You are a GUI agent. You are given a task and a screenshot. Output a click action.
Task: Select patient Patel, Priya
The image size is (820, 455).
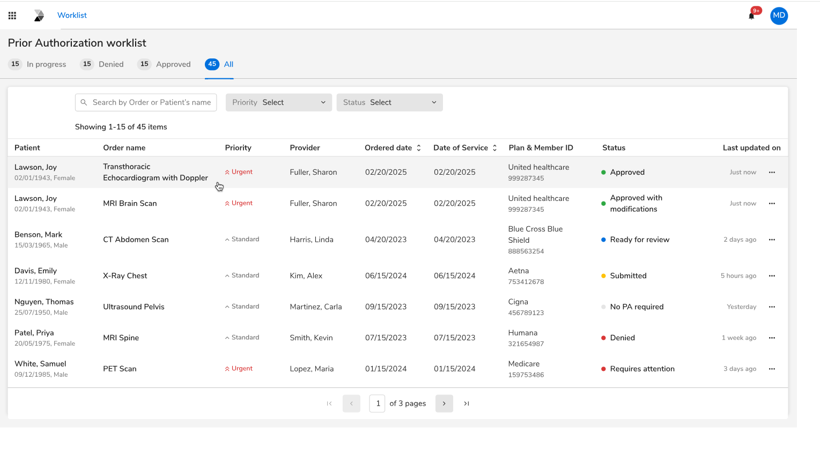click(34, 333)
